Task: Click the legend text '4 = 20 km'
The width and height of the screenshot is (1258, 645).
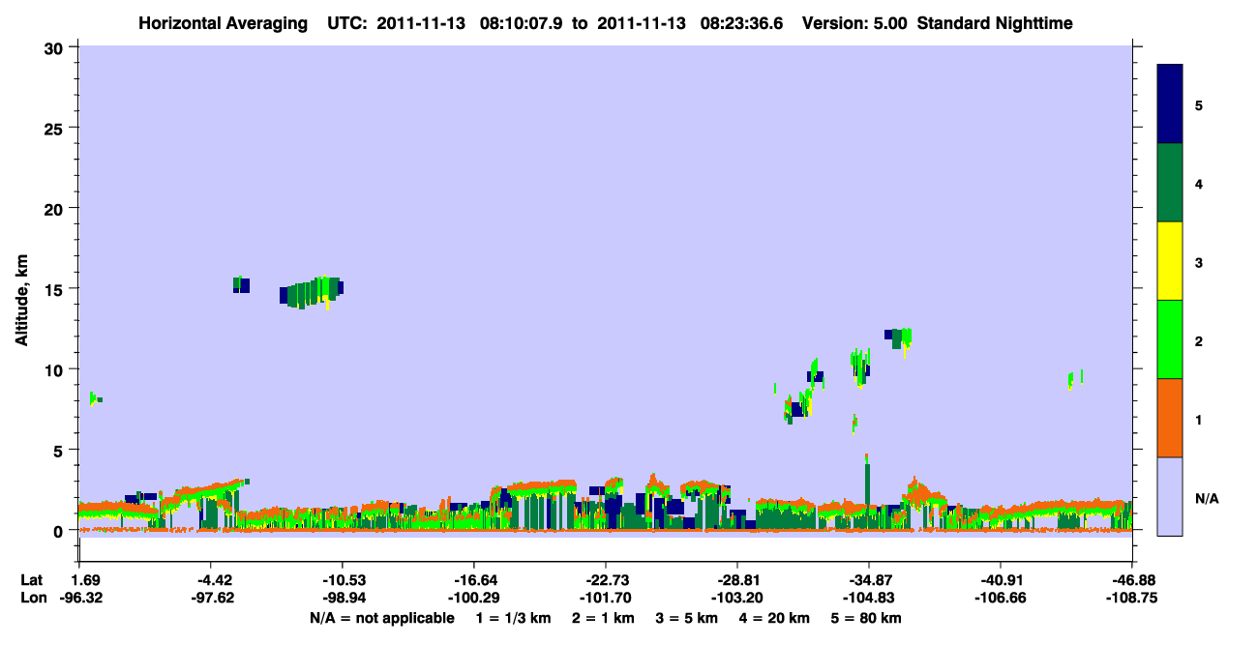Action: click(775, 618)
